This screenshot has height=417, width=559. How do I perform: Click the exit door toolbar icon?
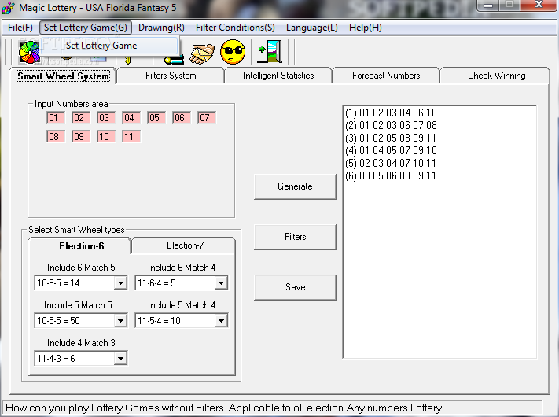[x=270, y=52]
